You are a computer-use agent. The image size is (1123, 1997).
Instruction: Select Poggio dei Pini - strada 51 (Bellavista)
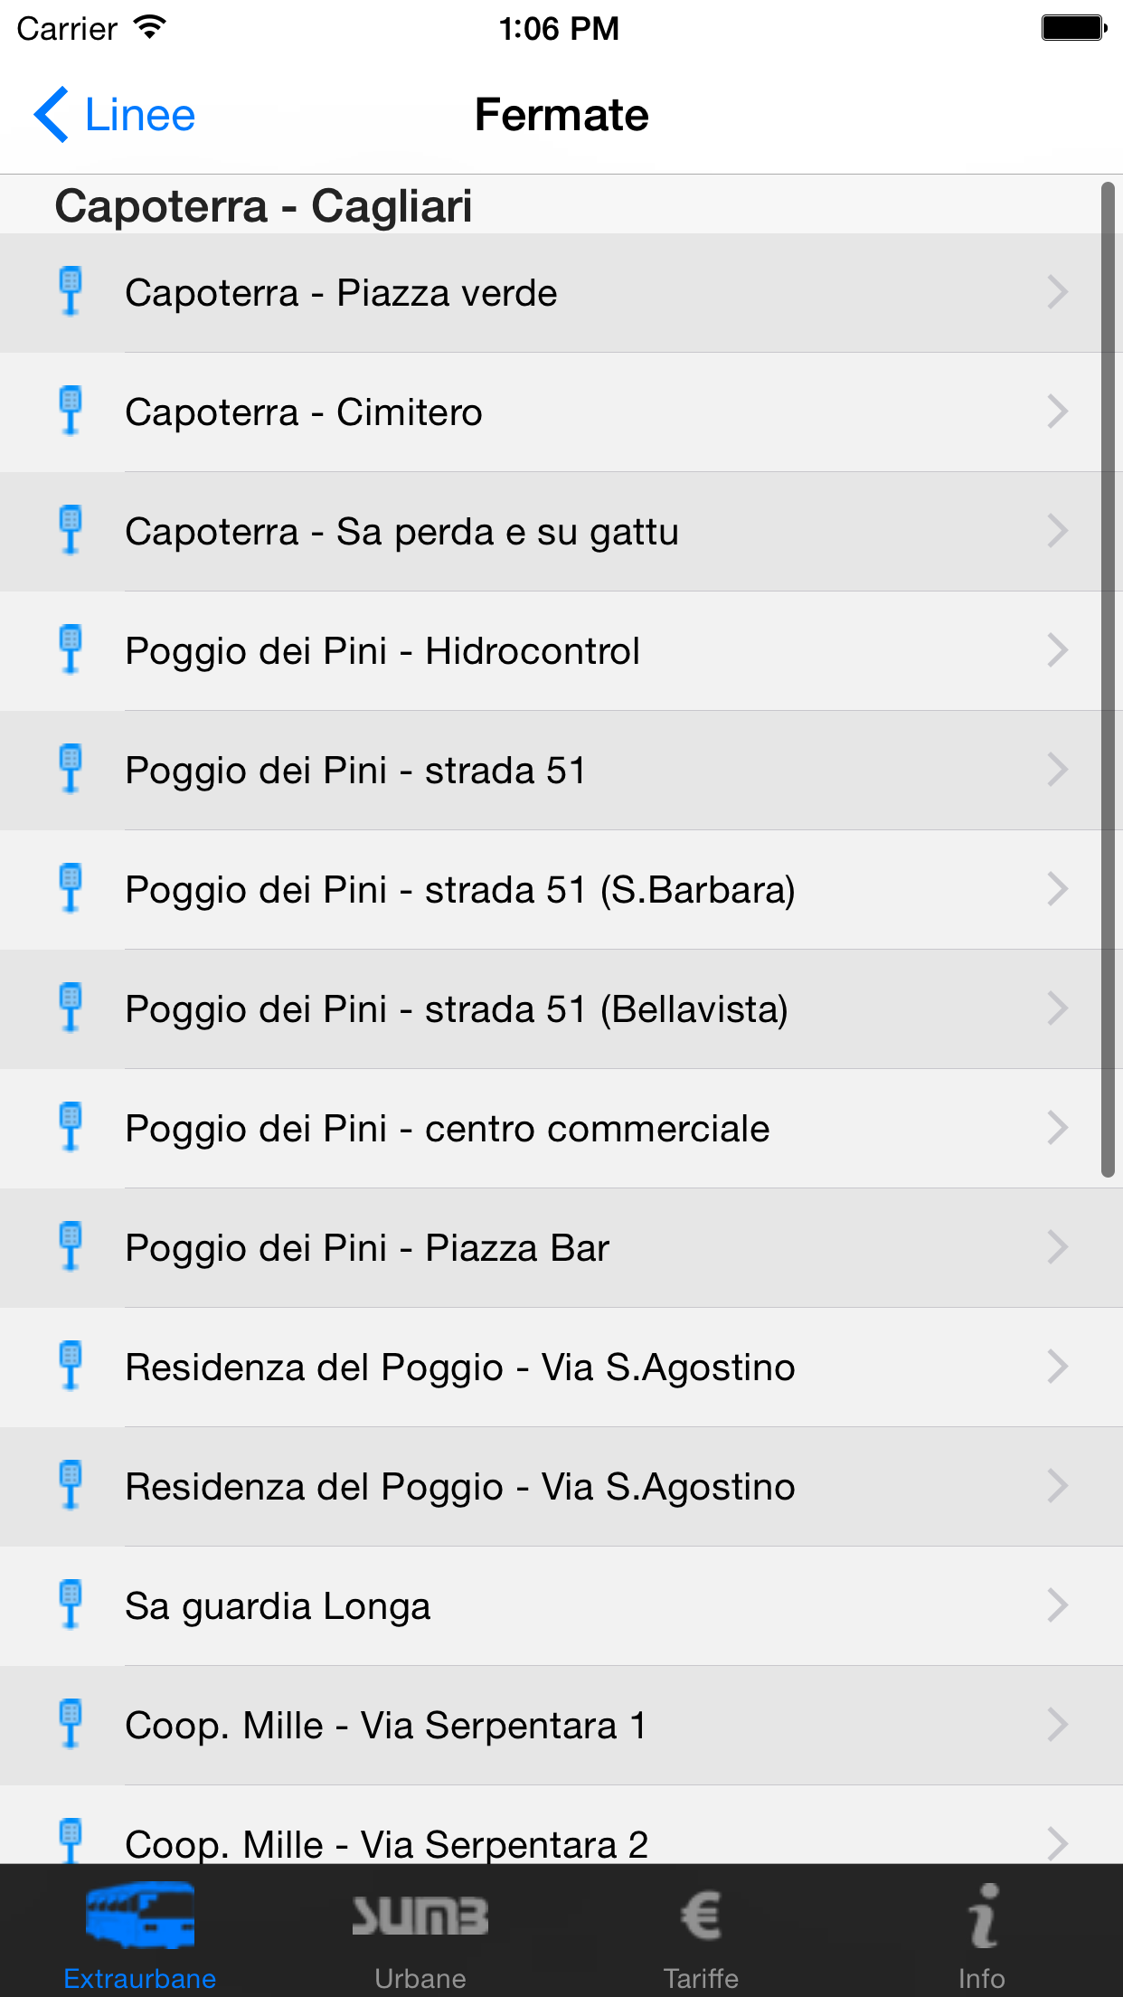point(561,1009)
